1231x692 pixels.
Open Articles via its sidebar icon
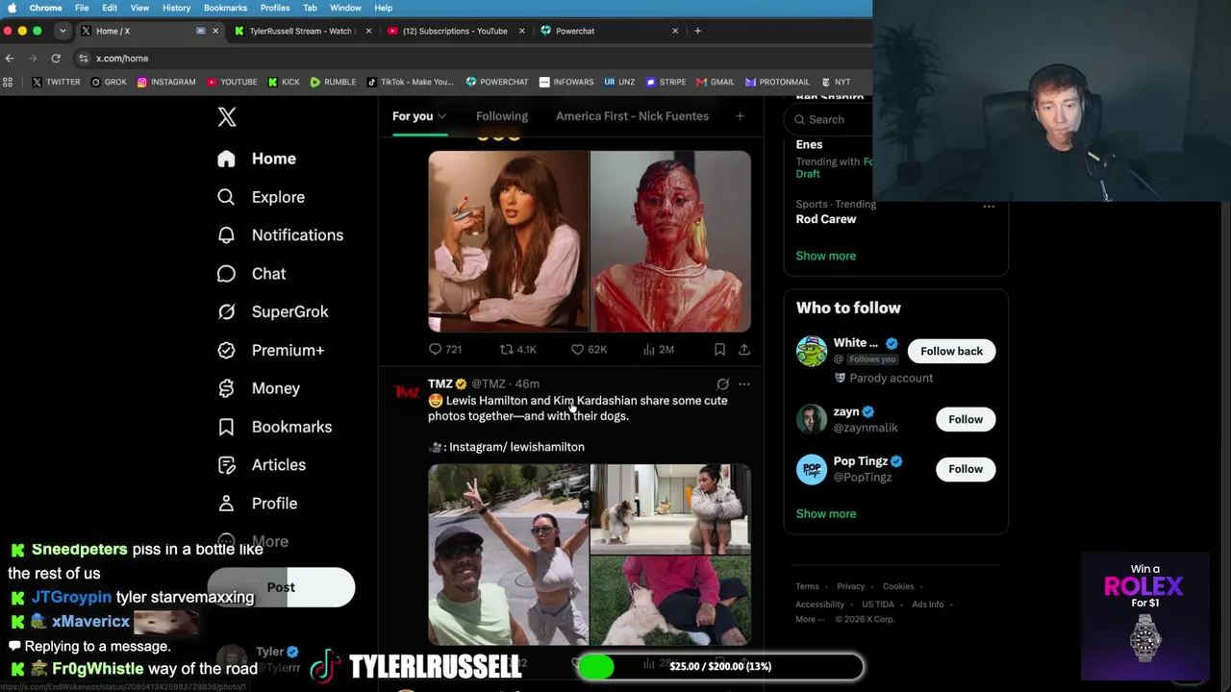pyautogui.click(x=226, y=465)
